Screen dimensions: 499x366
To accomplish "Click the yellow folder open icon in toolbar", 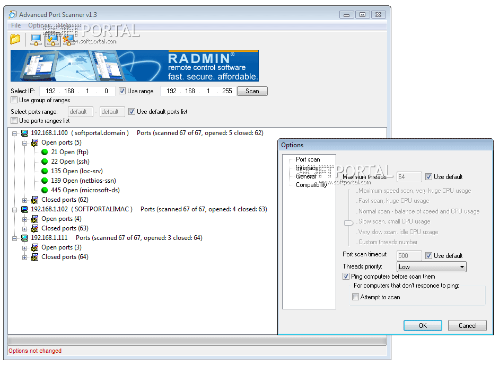I will tap(15, 39).
